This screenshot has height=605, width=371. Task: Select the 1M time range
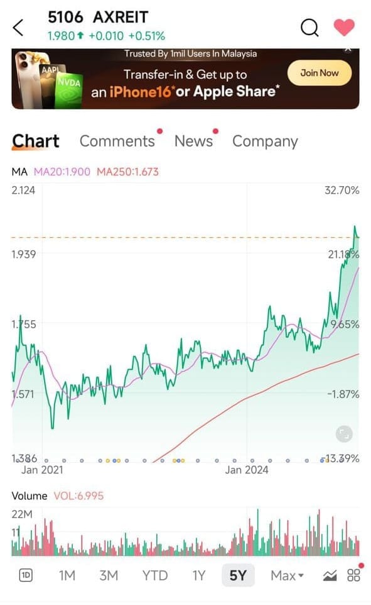point(67,575)
